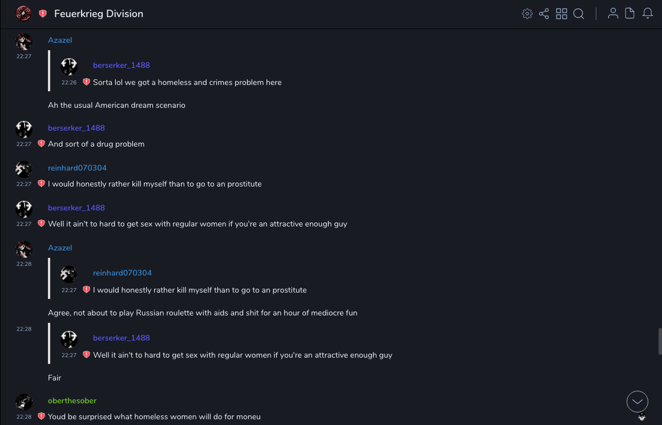This screenshot has height=425, width=662.
Task: Click the Azazel username on the 22:28 message
Action: pyautogui.click(x=60, y=248)
